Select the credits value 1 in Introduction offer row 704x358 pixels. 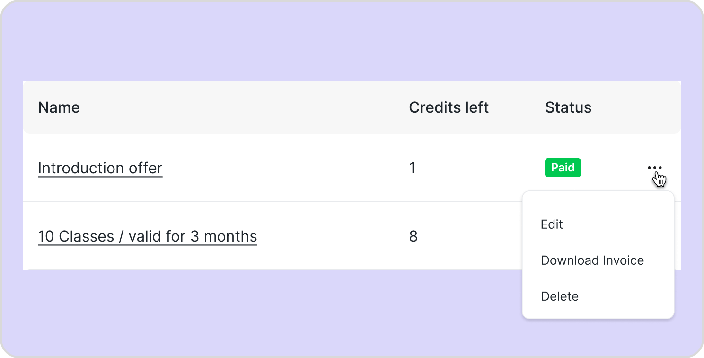click(x=413, y=168)
